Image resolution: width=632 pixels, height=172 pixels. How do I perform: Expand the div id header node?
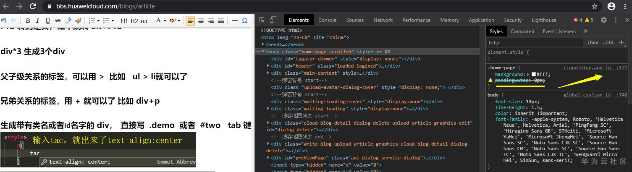(269, 66)
